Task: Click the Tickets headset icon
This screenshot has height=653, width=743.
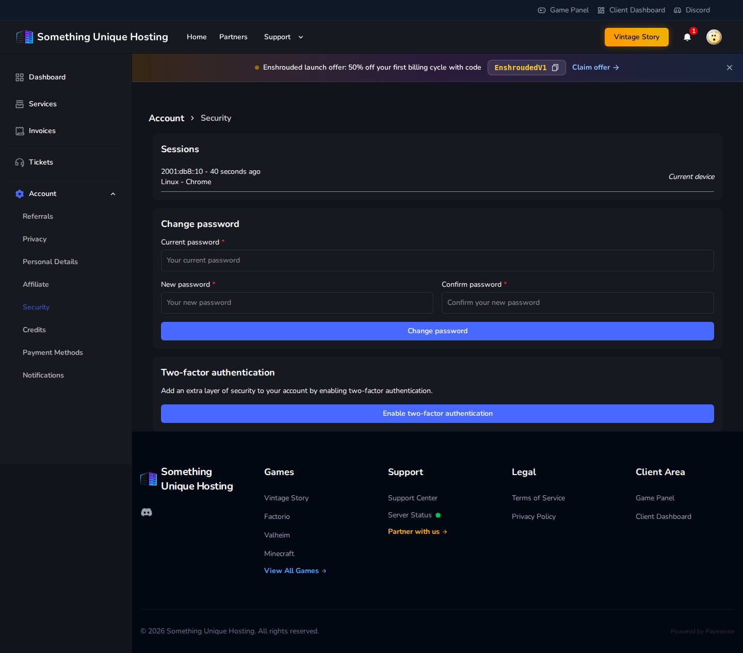Action: click(x=20, y=162)
